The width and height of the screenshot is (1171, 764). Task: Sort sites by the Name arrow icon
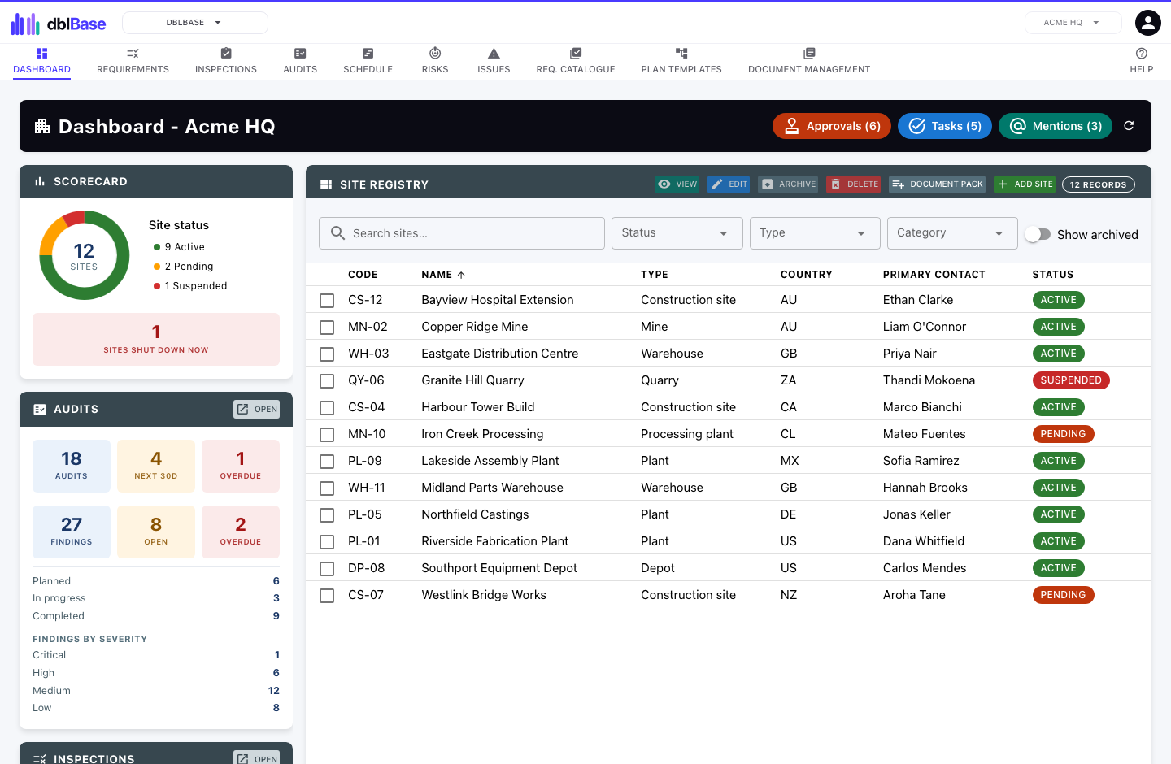(x=461, y=275)
